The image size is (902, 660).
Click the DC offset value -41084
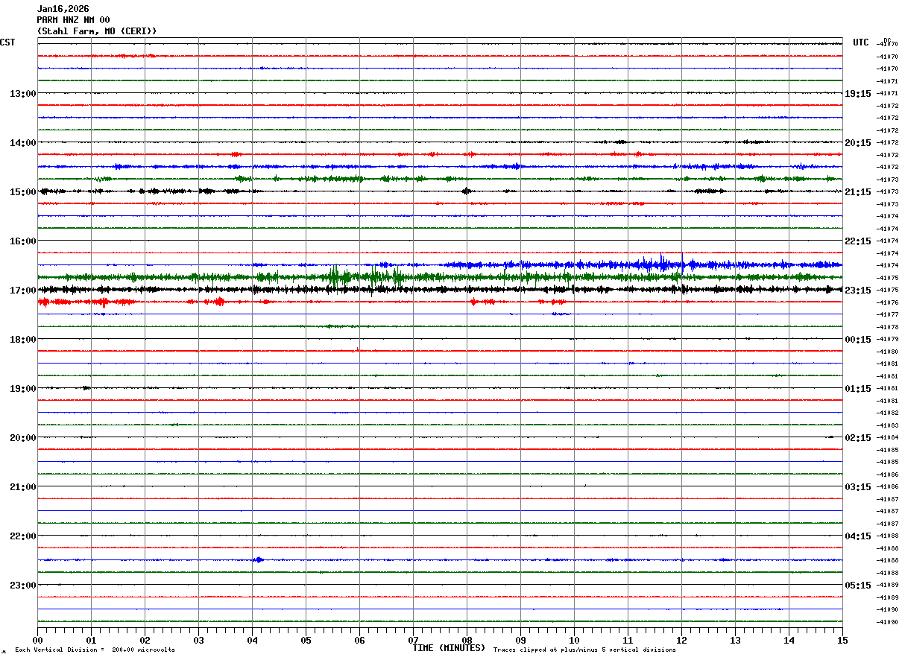[x=888, y=438]
